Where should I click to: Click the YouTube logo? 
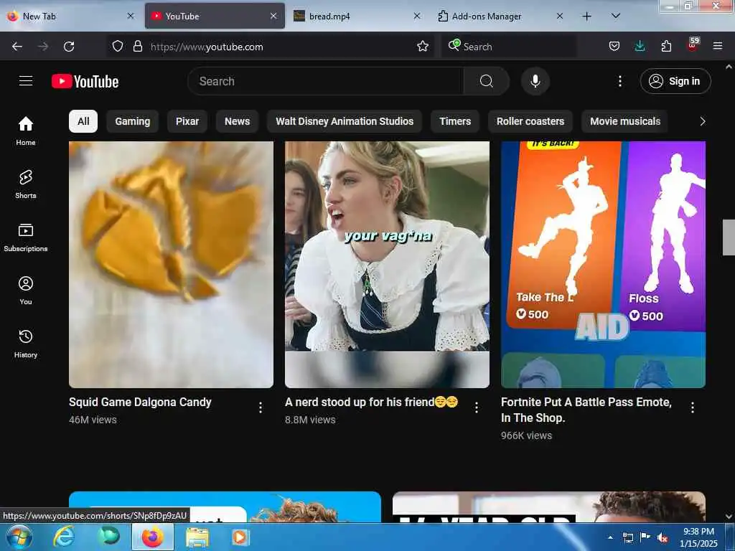coord(85,82)
